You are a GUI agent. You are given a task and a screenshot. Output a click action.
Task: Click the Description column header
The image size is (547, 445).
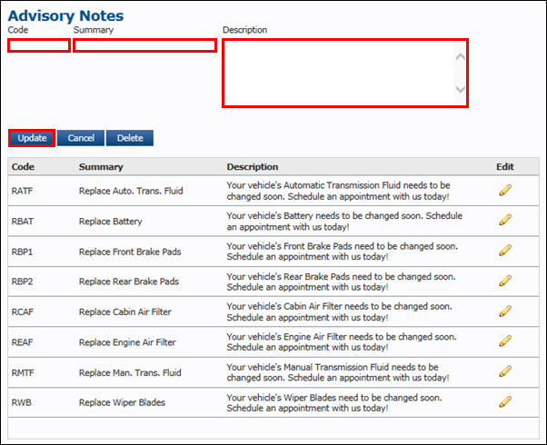(x=253, y=167)
